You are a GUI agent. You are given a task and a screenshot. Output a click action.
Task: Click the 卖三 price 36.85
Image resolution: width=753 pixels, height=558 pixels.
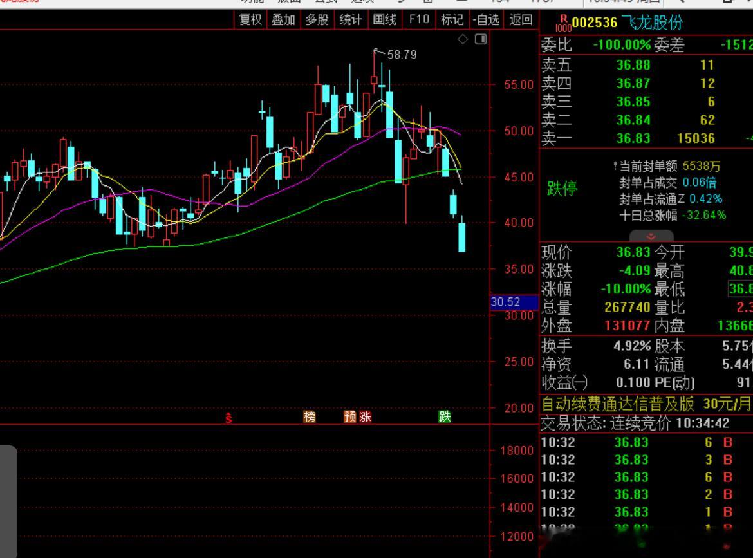tap(633, 102)
